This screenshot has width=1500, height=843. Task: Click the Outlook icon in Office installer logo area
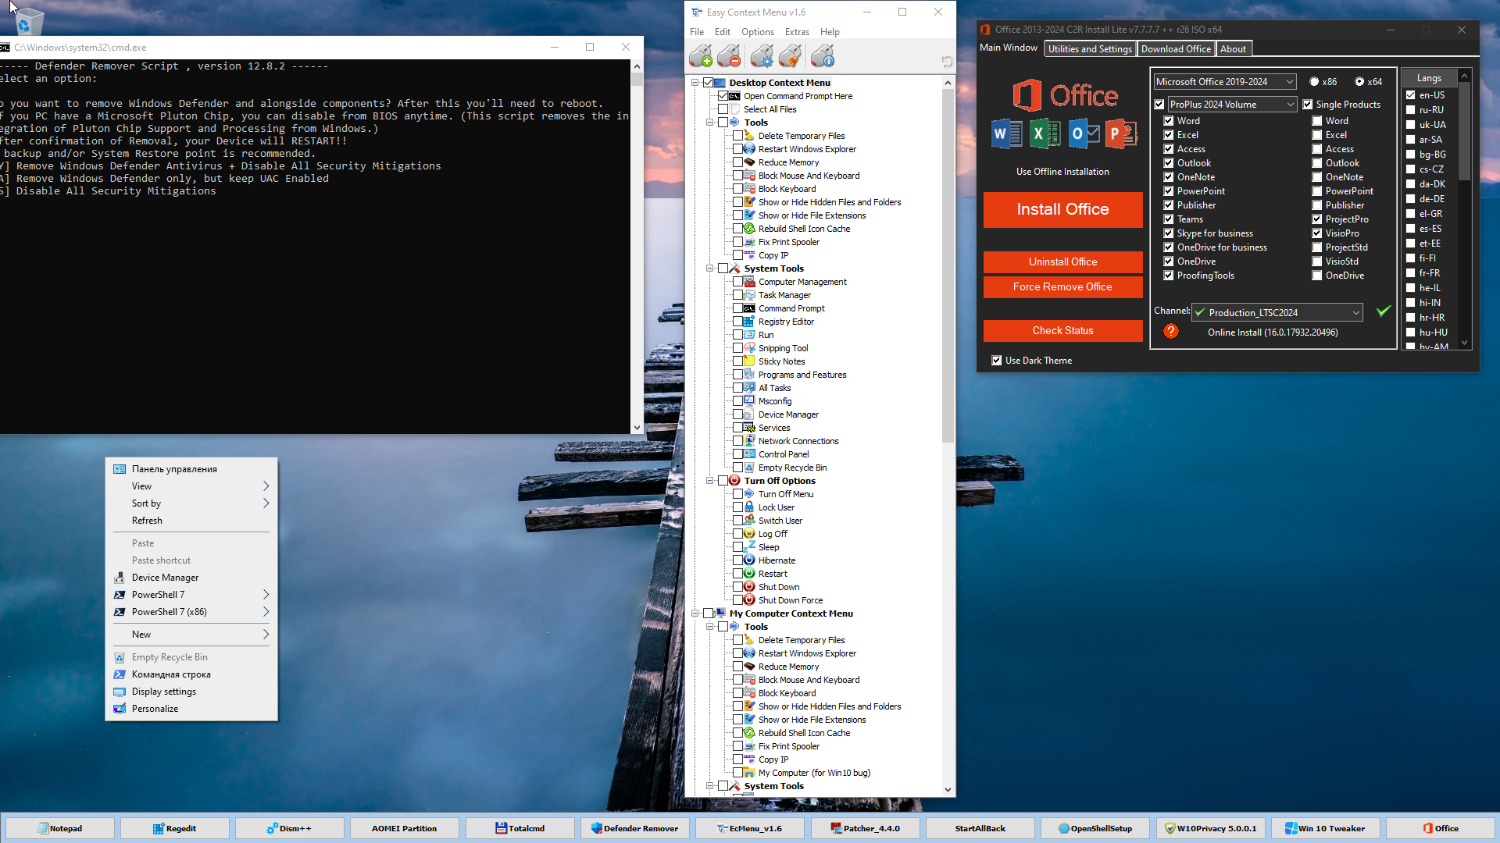click(1084, 134)
